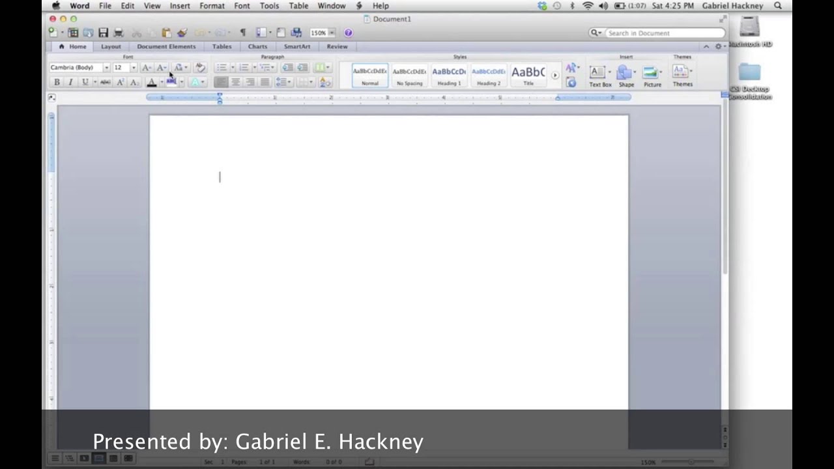Viewport: 834px width, 469px height.
Task: Apply the Title style
Action: click(x=528, y=76)
